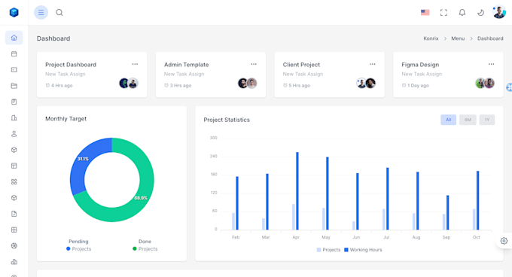
Task: Click left avatar on Figma Design card
Action: click(x=480, y=84)
